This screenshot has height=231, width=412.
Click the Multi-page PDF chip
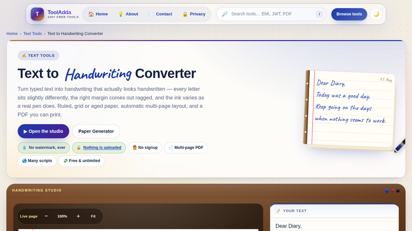186,148
